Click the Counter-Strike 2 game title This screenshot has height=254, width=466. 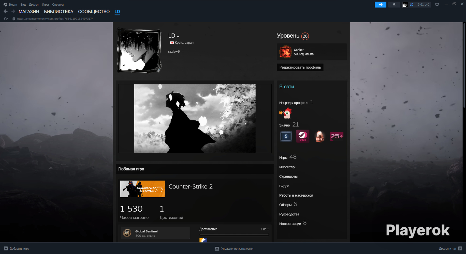(x=191, y=186)
